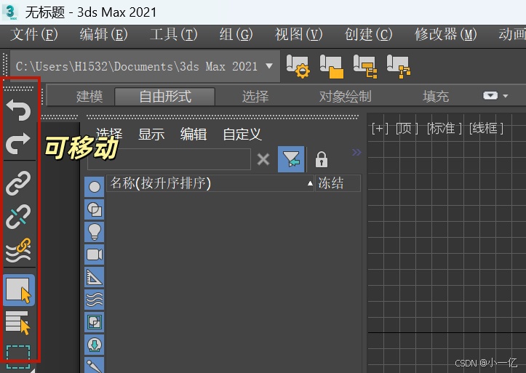Open the 编辑(E) menu
This screenshot has width=526, height=373.
pyautogui.click(x=103, y=34)
